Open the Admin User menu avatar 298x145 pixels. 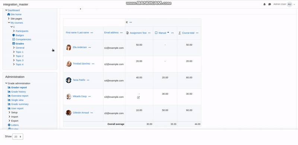coord(289,4)
